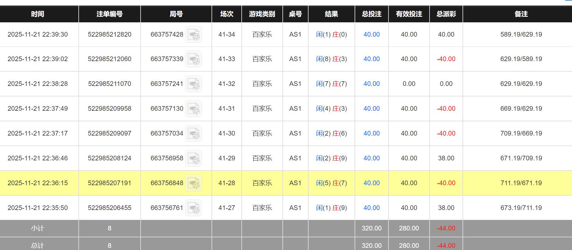Click replay icon beside round 663756761
This screenshot has width=572, height=250.
(x=193, y=208)
